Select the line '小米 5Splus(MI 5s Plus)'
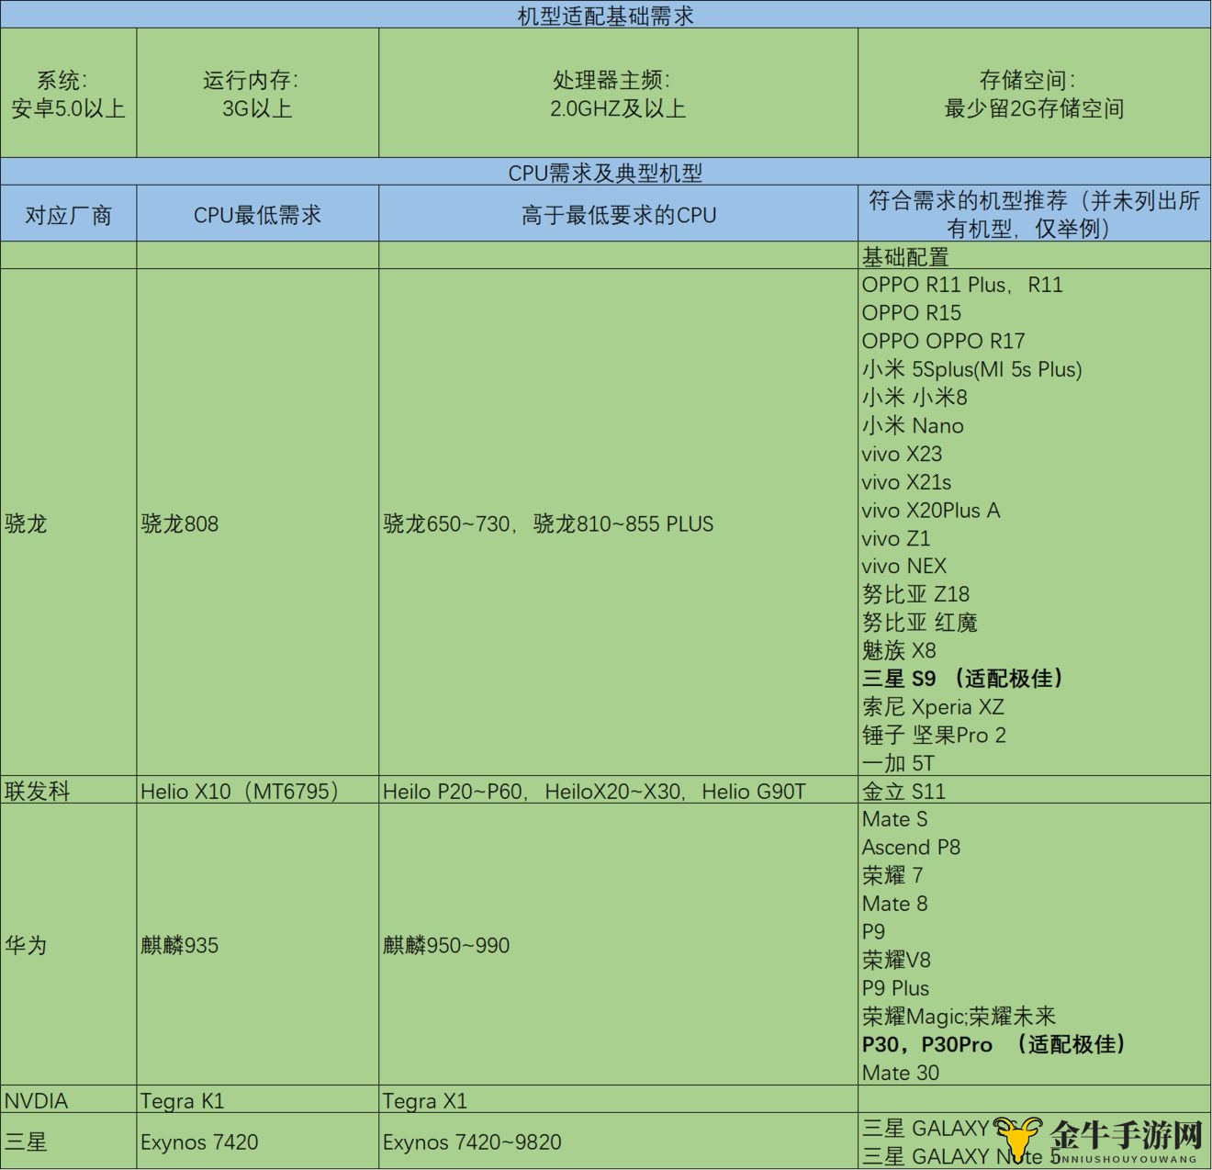This screenshot has width=1212, height=1170. click(x=971, y=369)
